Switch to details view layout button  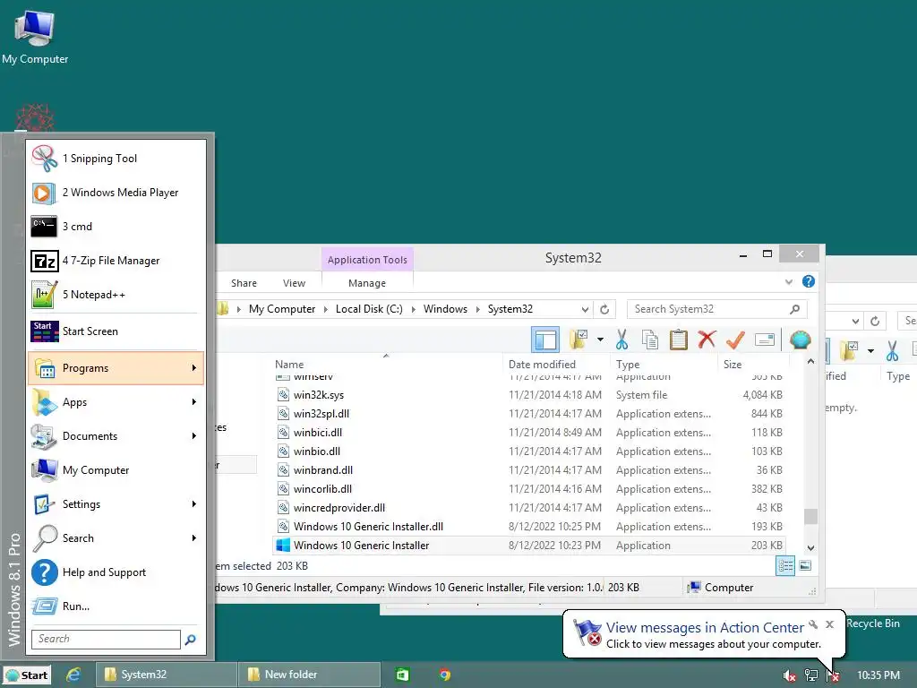[785, 566]
